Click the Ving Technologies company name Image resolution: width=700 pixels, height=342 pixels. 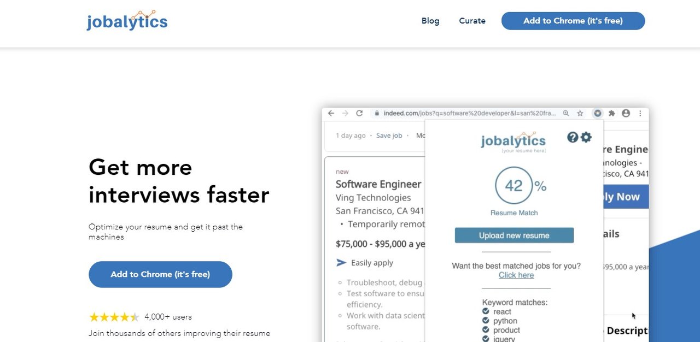pyautogui.click(x=373, y=198)
